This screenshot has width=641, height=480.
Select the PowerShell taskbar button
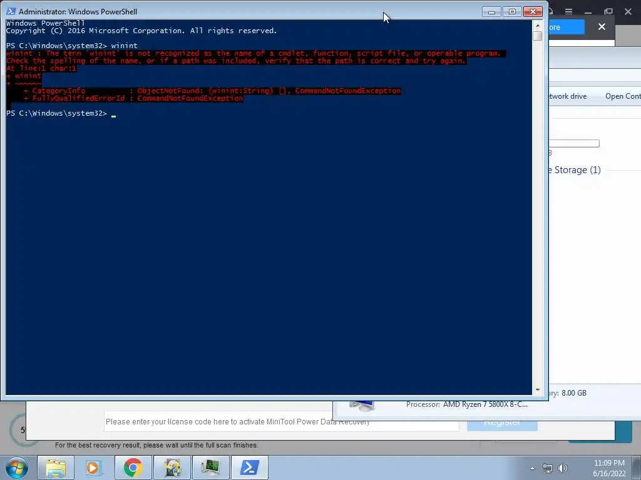[250, 467]
